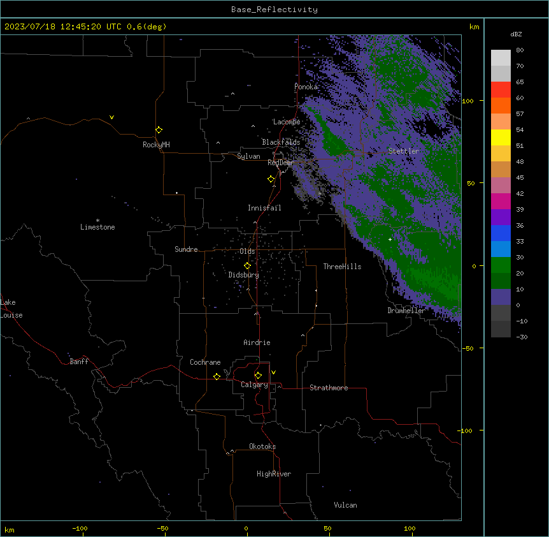The width and height of the screenshot is (549, 537).
Task: Click the HighRiver label
Action: (x=274, y=474)
